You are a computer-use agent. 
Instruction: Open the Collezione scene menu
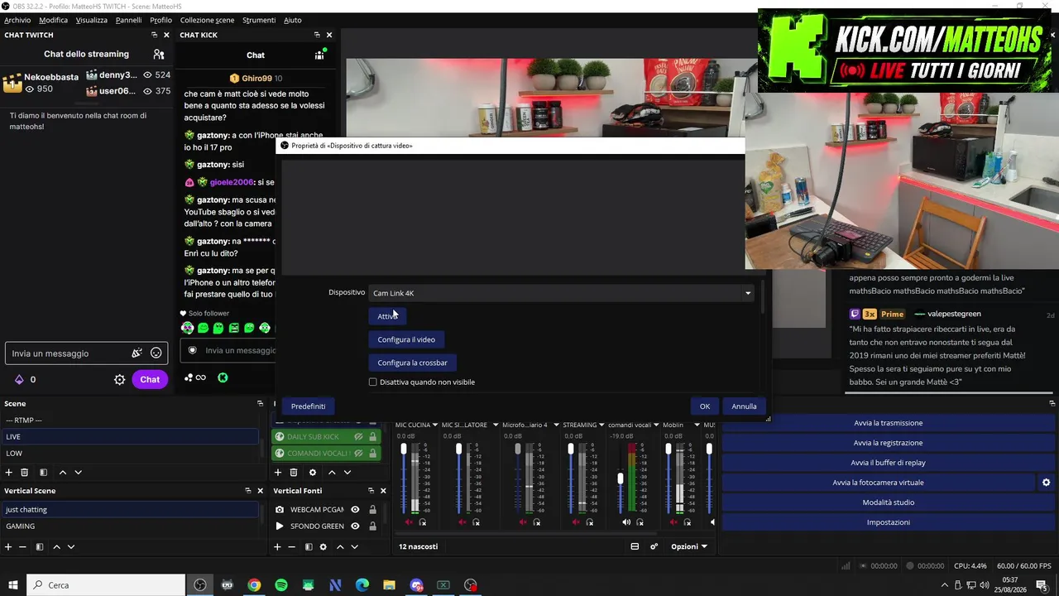[207, 20]
